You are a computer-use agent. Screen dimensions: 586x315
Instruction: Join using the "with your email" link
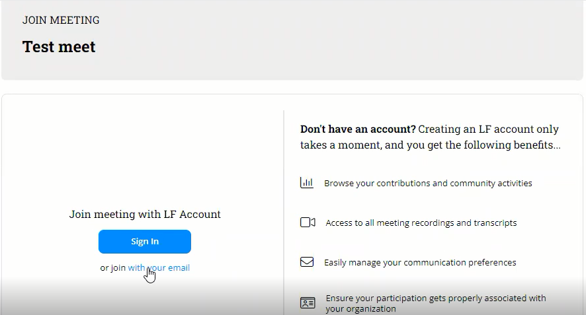point(159,267)
